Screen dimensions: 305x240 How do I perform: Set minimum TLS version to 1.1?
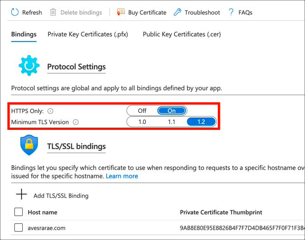(172, 122)
